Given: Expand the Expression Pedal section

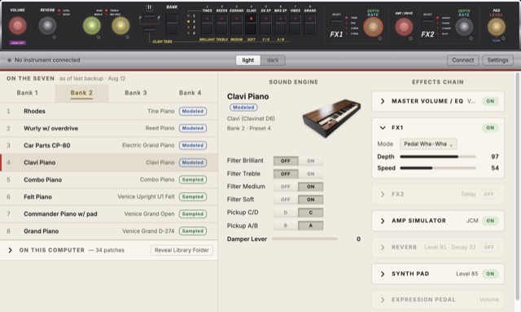Looking at the screenshot, I should [383, 300].
